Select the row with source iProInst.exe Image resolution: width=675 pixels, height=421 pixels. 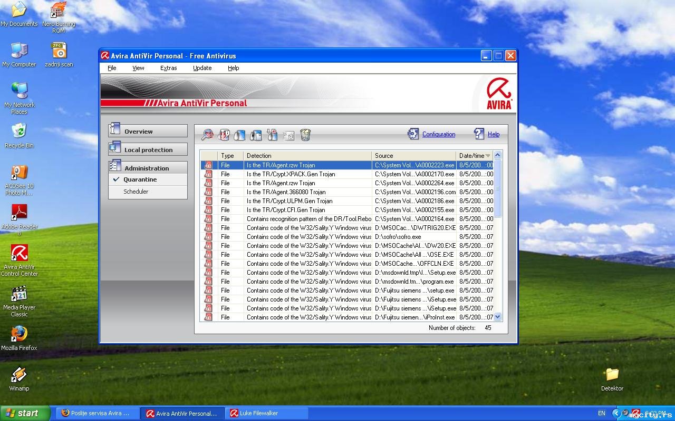coord(346,317)
